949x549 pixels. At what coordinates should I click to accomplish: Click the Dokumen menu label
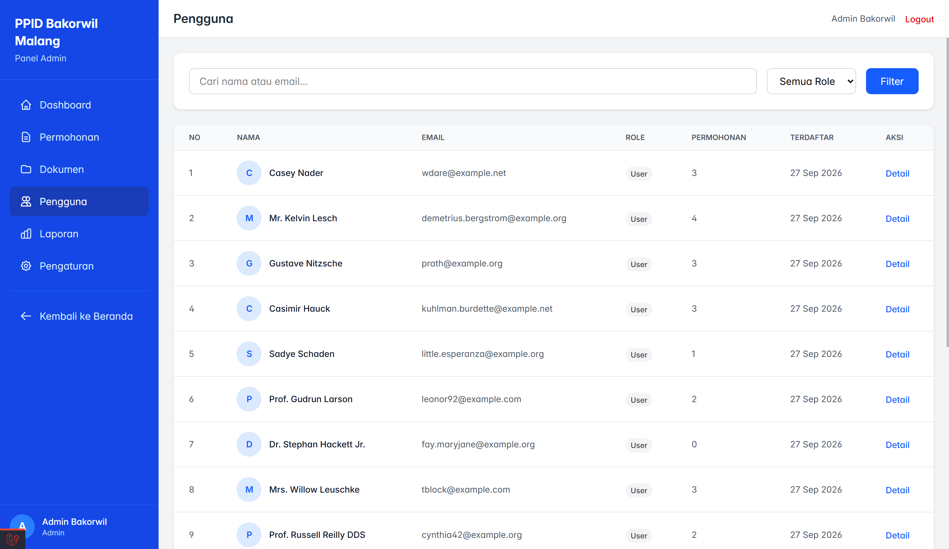[62, 169]
